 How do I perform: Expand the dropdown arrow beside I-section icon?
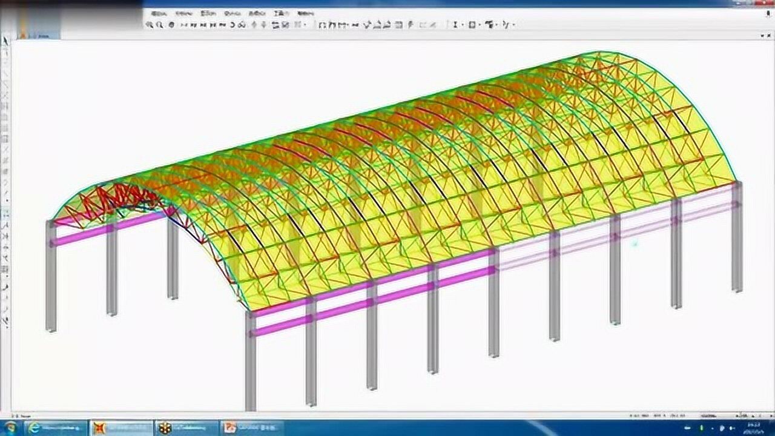(x=463, y=25)
